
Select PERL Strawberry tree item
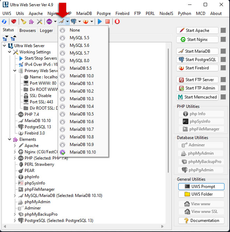[x=39, y=164]
